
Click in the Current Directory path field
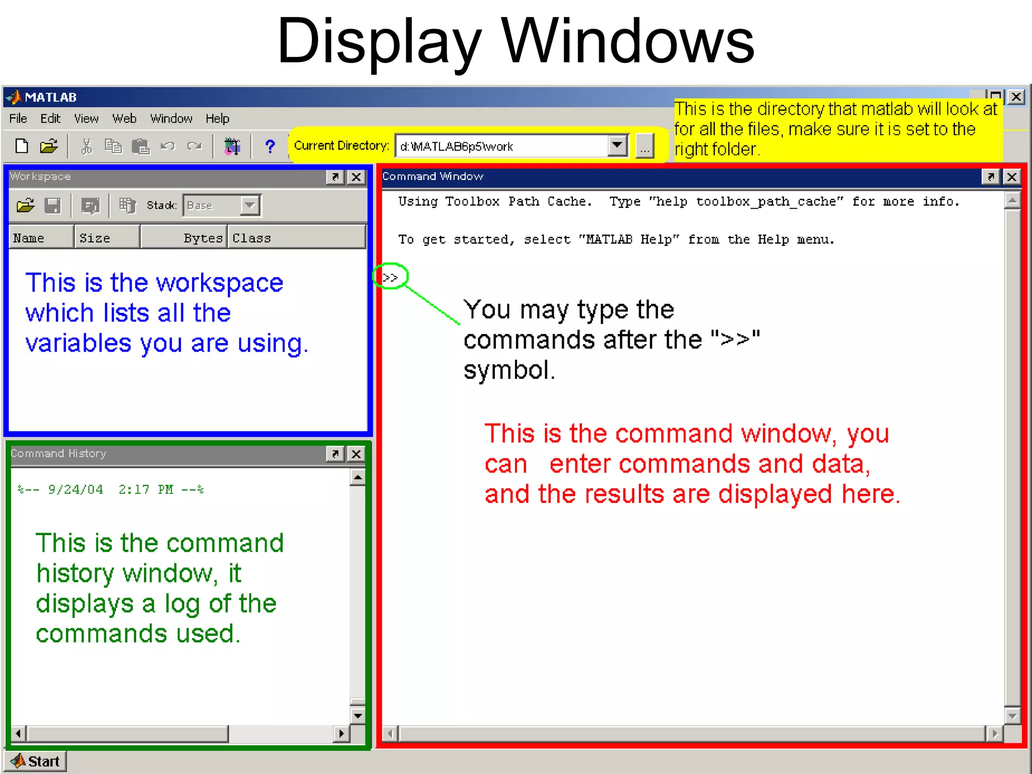click(x=502, y=146)
